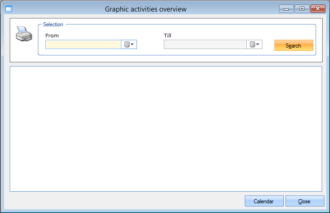Expand the From date dropdown arrow
The width and height of the screenshot is (330, 213).
pos(132,45)
